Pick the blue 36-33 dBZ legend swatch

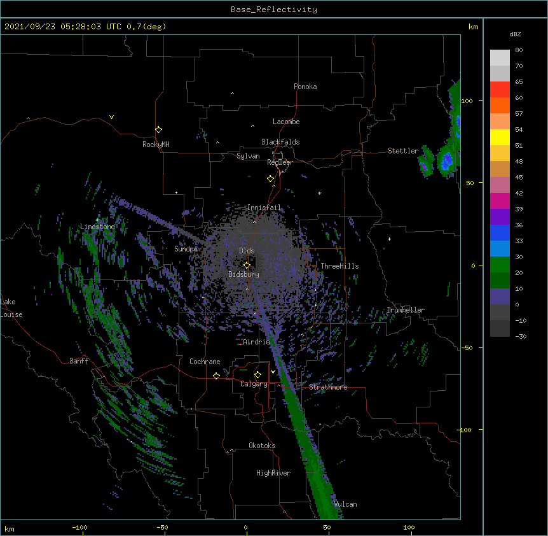(x=500, y=232)
